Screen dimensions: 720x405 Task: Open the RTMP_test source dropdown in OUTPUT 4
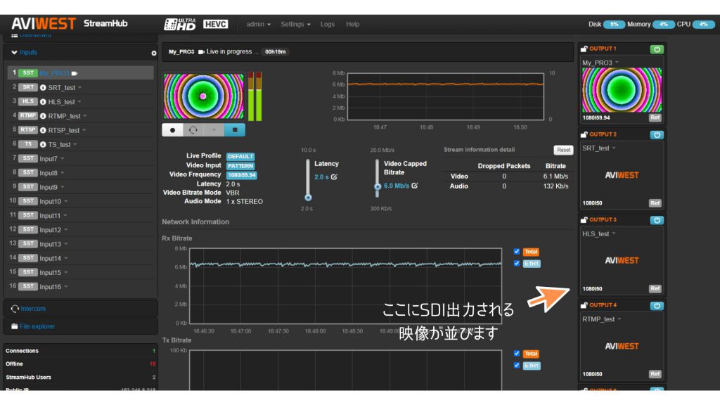click(x=619, y=319)
